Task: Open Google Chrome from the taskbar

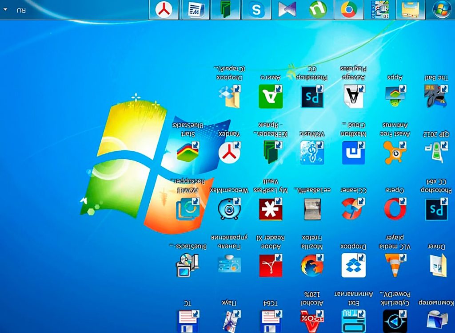Action: pyautogui.click(x=349, y=10)
